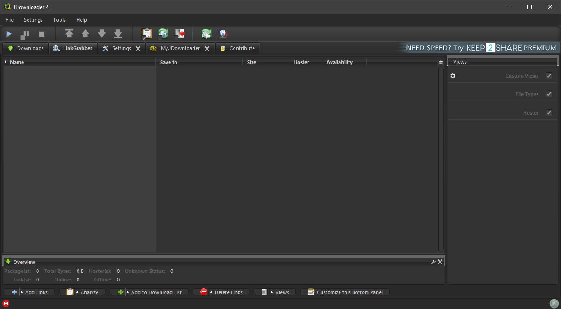
Task: Sort links by Size column
Action: pyautogui.click(x=266, y=62)
